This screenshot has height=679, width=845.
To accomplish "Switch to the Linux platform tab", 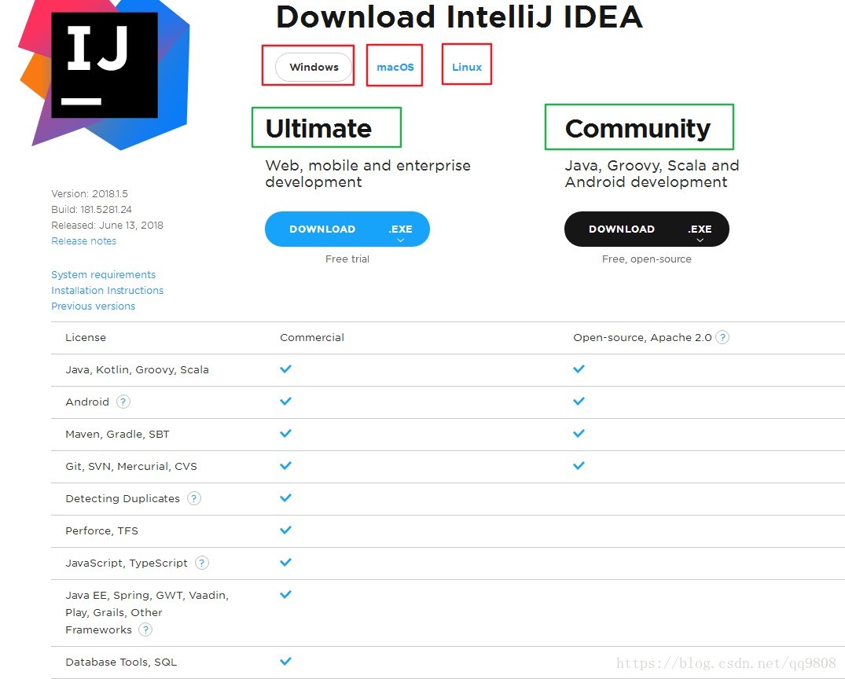I will 467,67.
